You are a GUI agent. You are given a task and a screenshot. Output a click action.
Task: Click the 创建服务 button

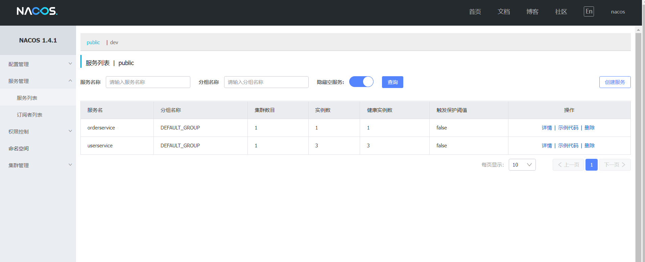[x=615, y=82]
